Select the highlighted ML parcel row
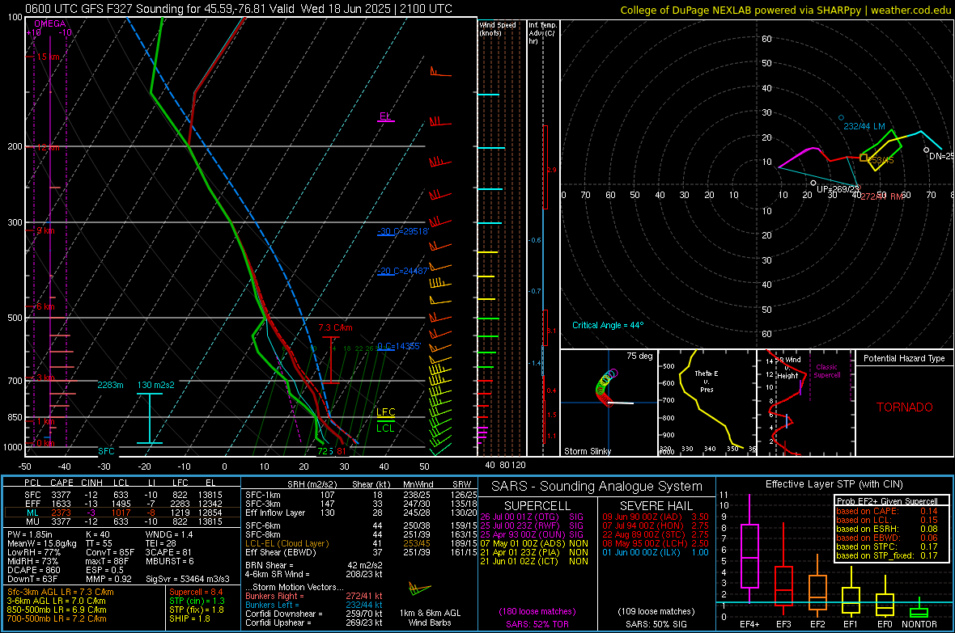 [122, 513]
